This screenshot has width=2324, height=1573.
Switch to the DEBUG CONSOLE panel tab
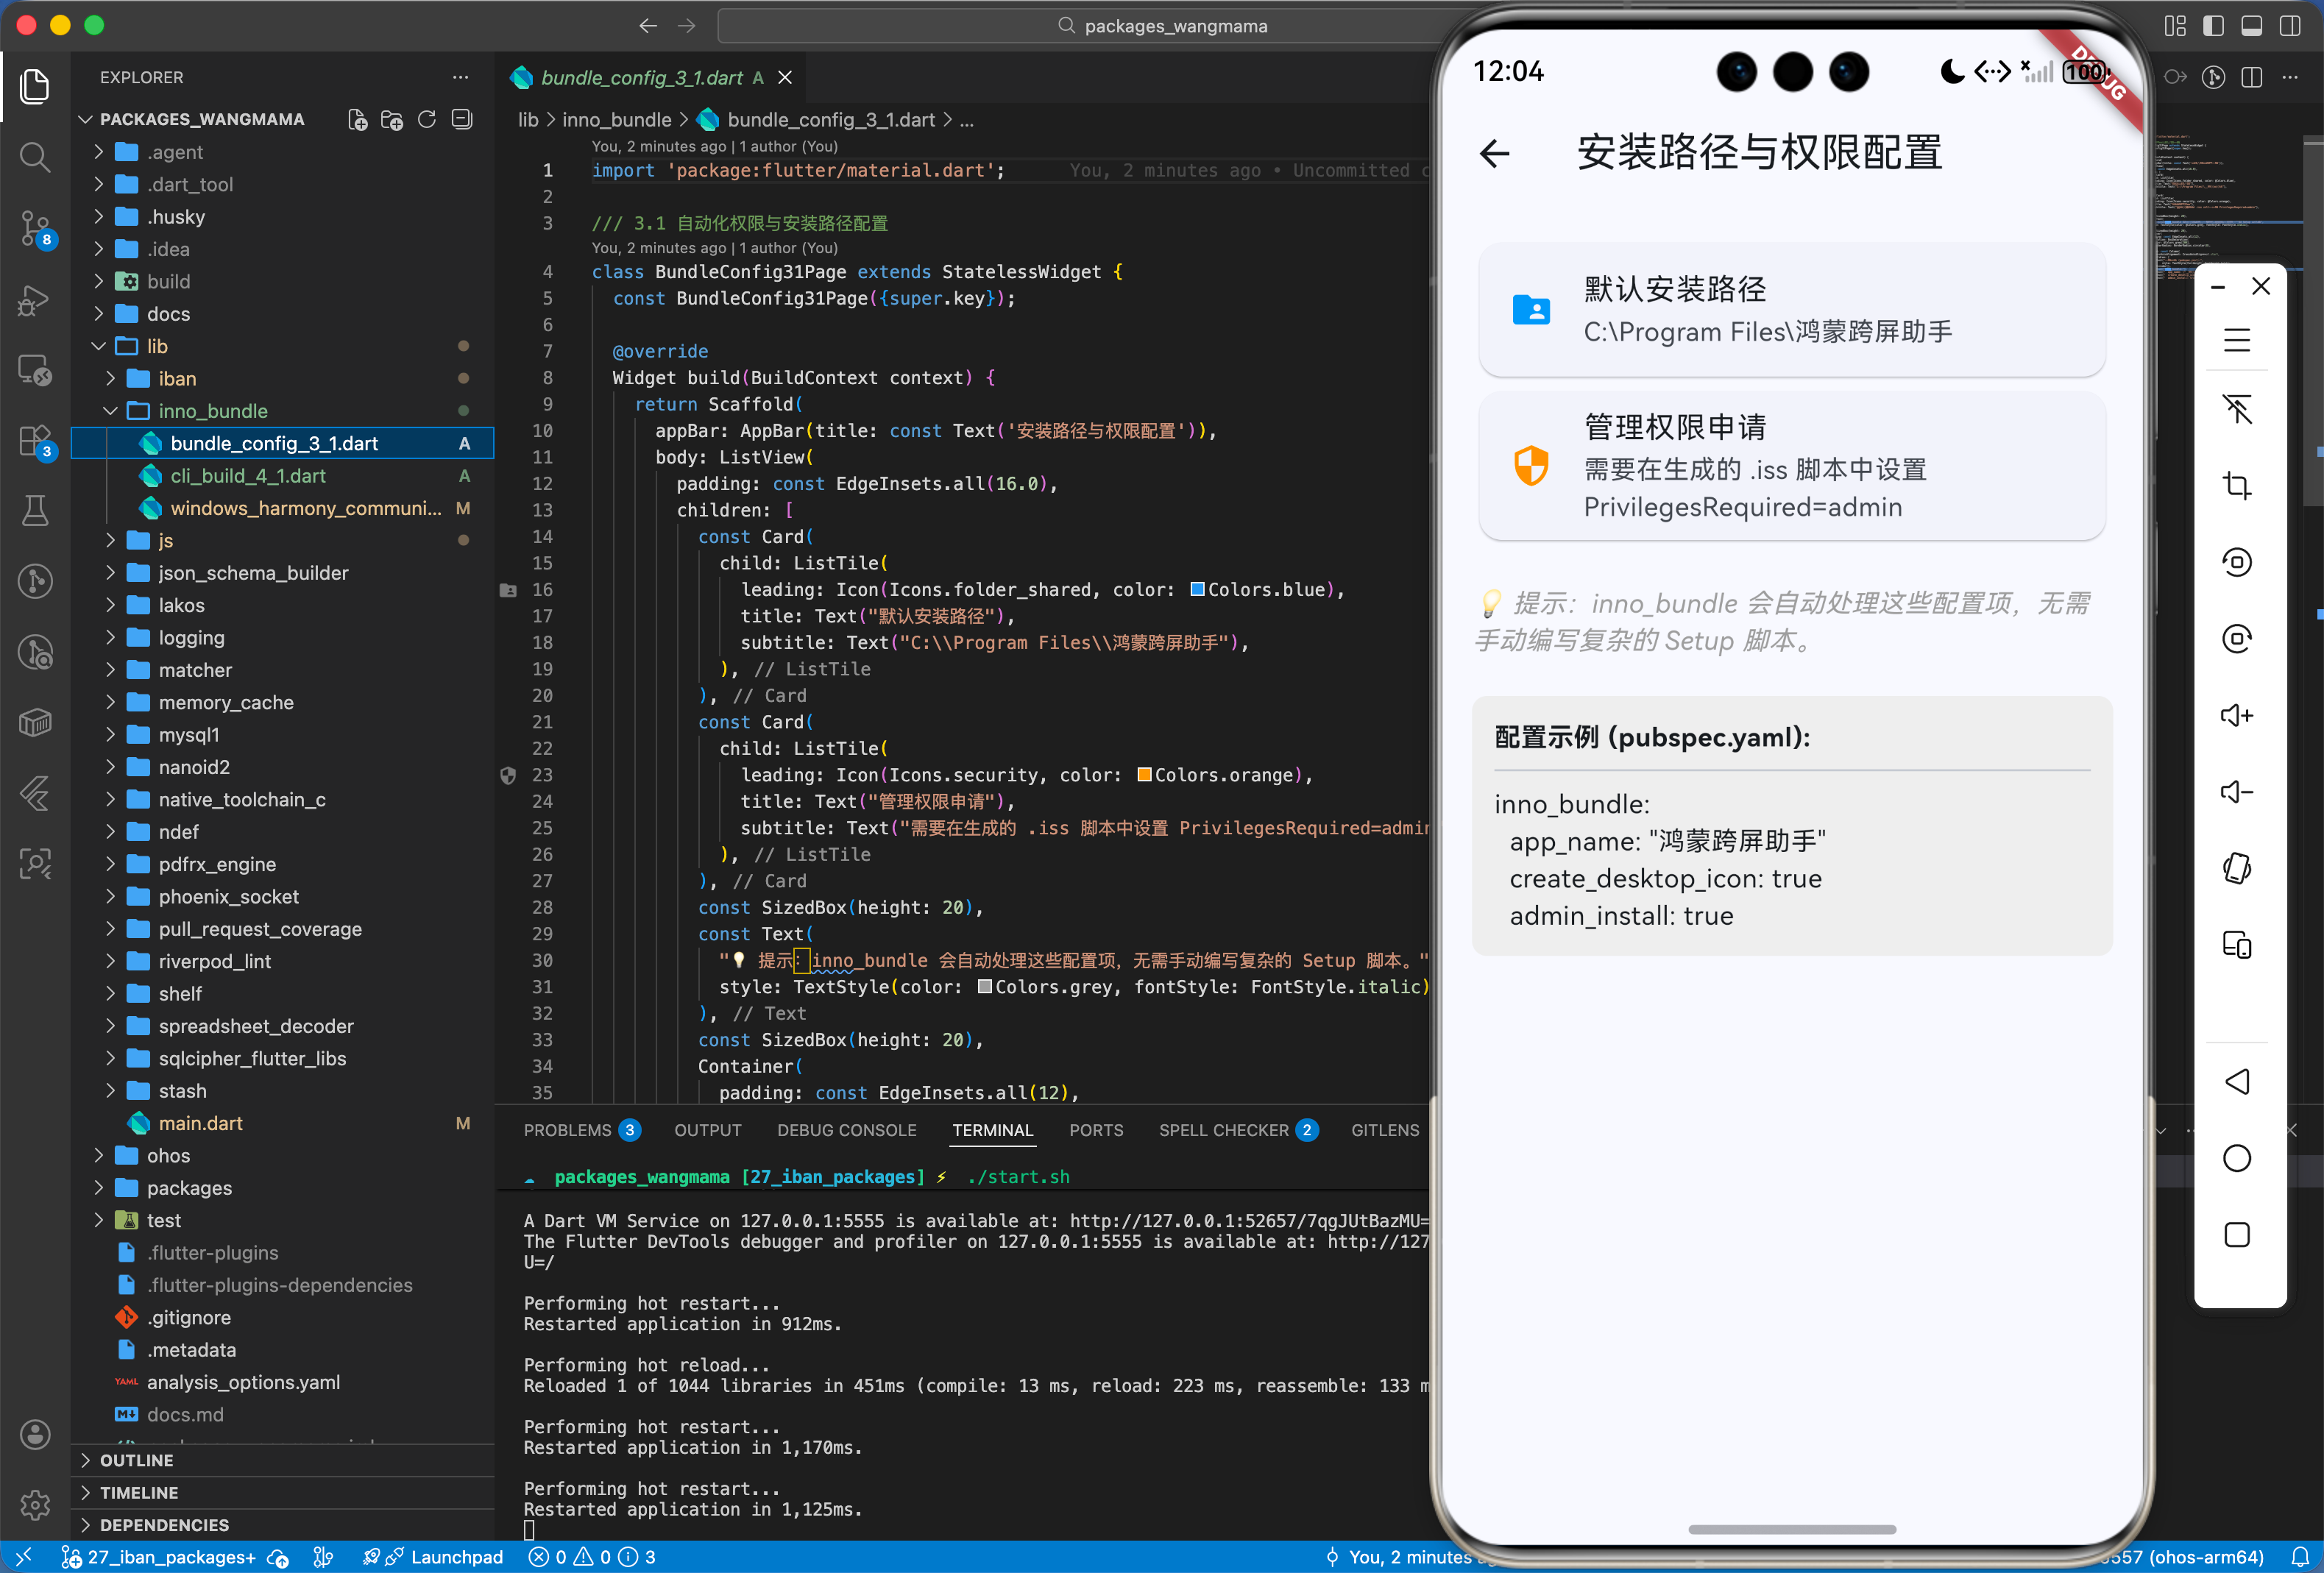[846, 1130]
